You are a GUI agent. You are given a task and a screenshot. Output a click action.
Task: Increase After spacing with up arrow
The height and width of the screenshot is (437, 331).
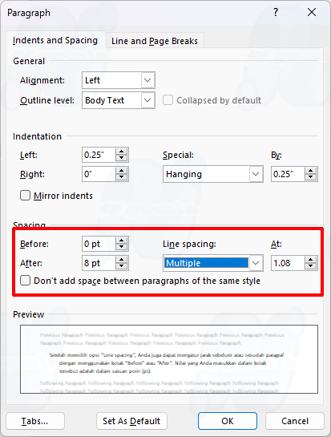coord(122,260)
